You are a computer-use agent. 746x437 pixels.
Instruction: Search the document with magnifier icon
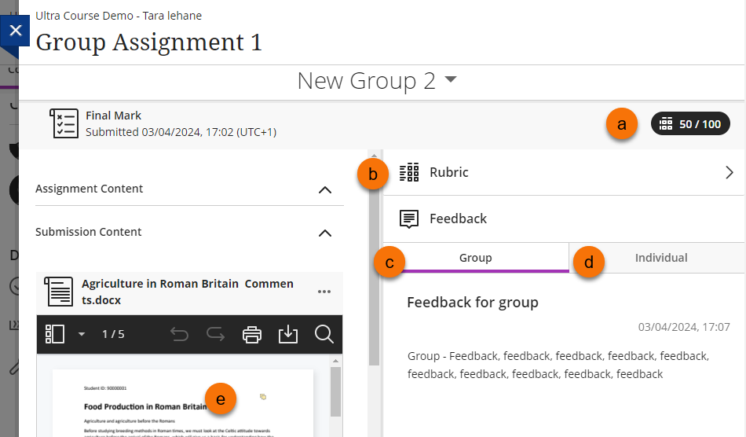(324, 334)
